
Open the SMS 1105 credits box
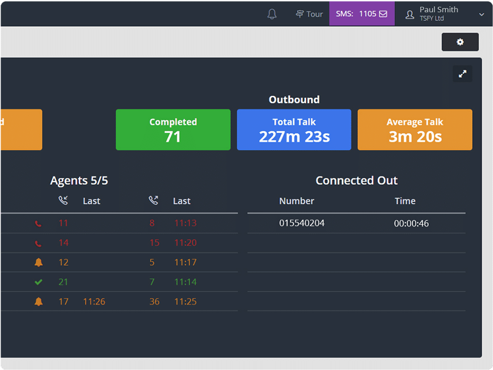[x=362, y=13]
